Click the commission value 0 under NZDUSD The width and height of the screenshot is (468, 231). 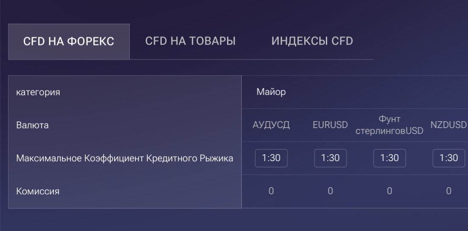(x=448, y=191)
